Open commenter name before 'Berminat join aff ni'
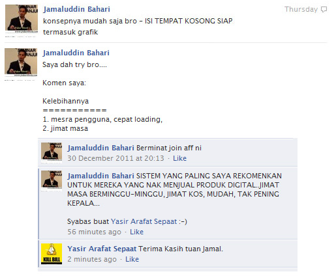This screenshot has width=336, height=276. (x=100, y=148)
